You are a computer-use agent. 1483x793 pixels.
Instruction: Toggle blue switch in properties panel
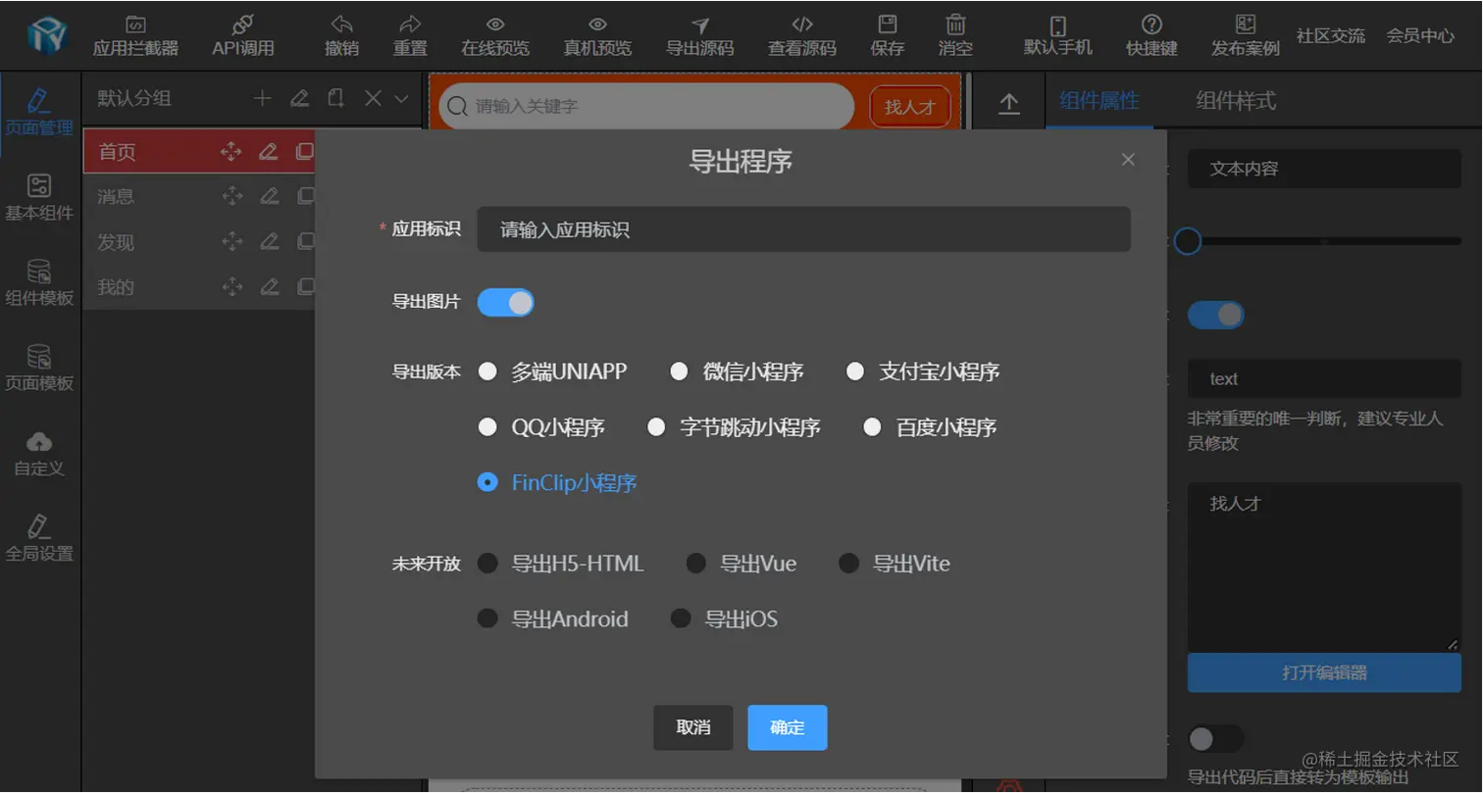(1215, 315)
